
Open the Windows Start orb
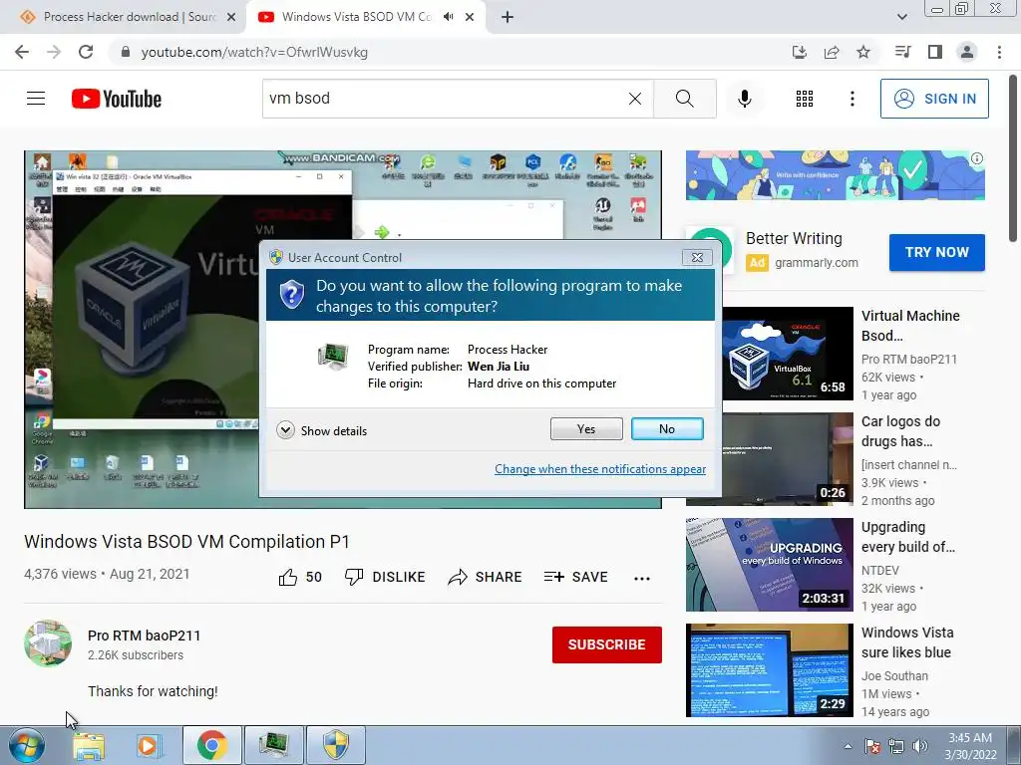click(26, 745)
